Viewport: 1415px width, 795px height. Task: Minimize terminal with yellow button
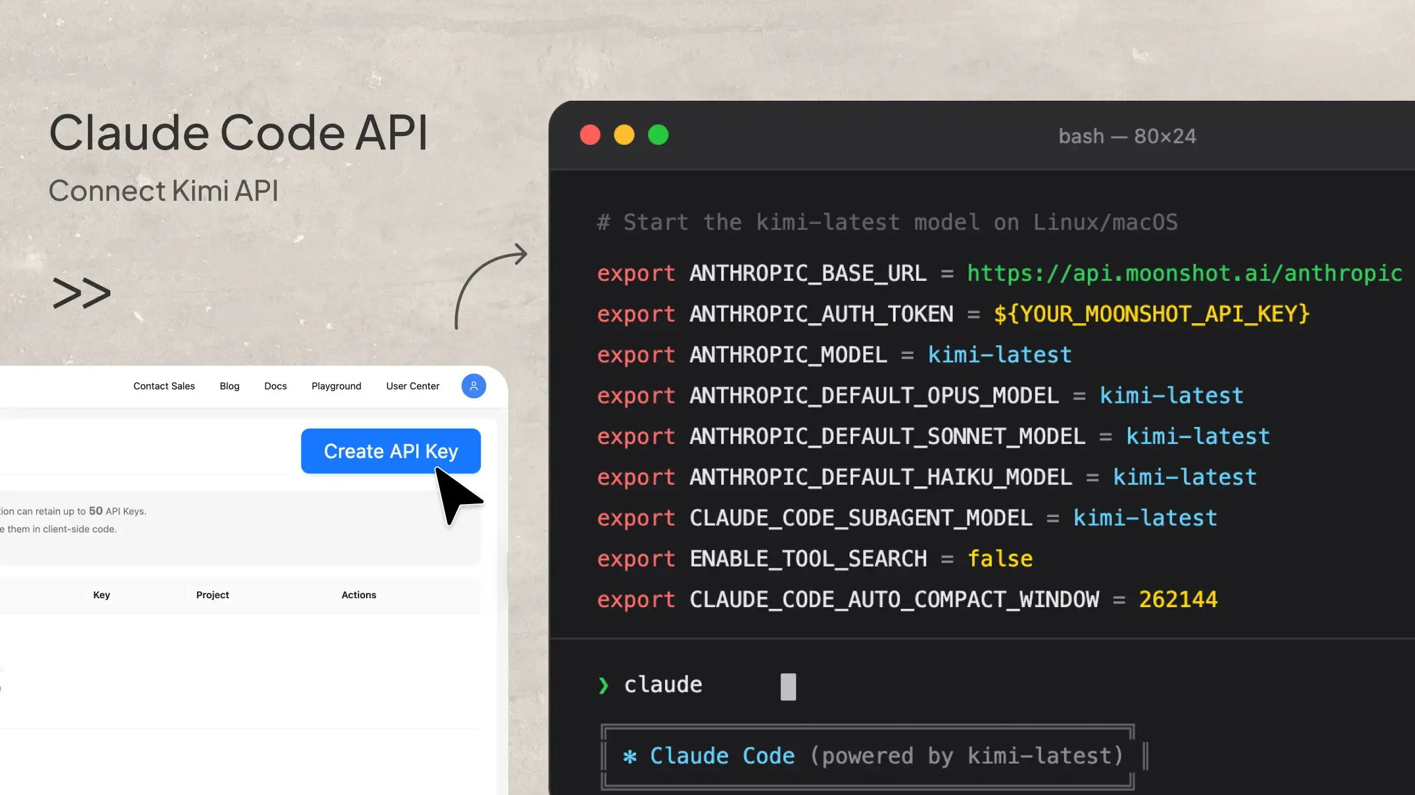624,135
